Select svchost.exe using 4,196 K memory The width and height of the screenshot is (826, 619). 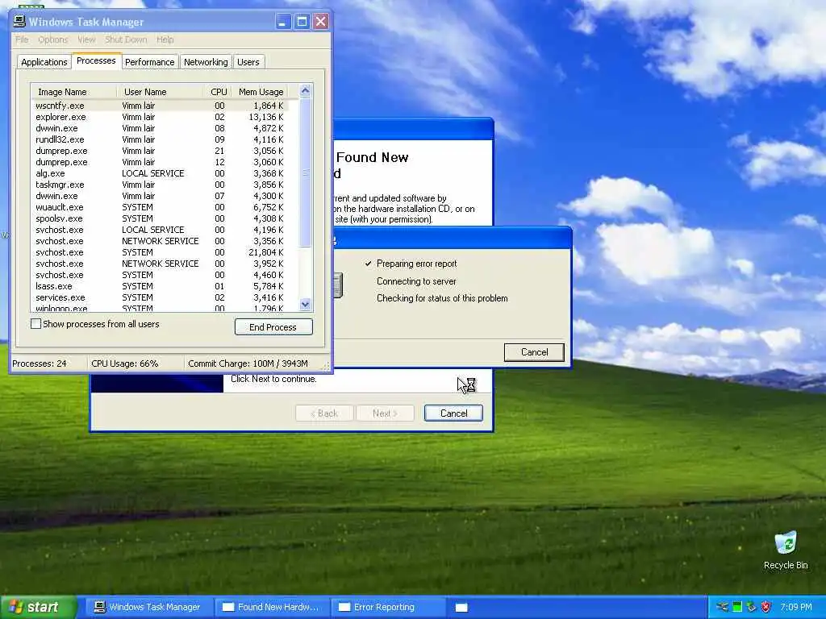160,230
